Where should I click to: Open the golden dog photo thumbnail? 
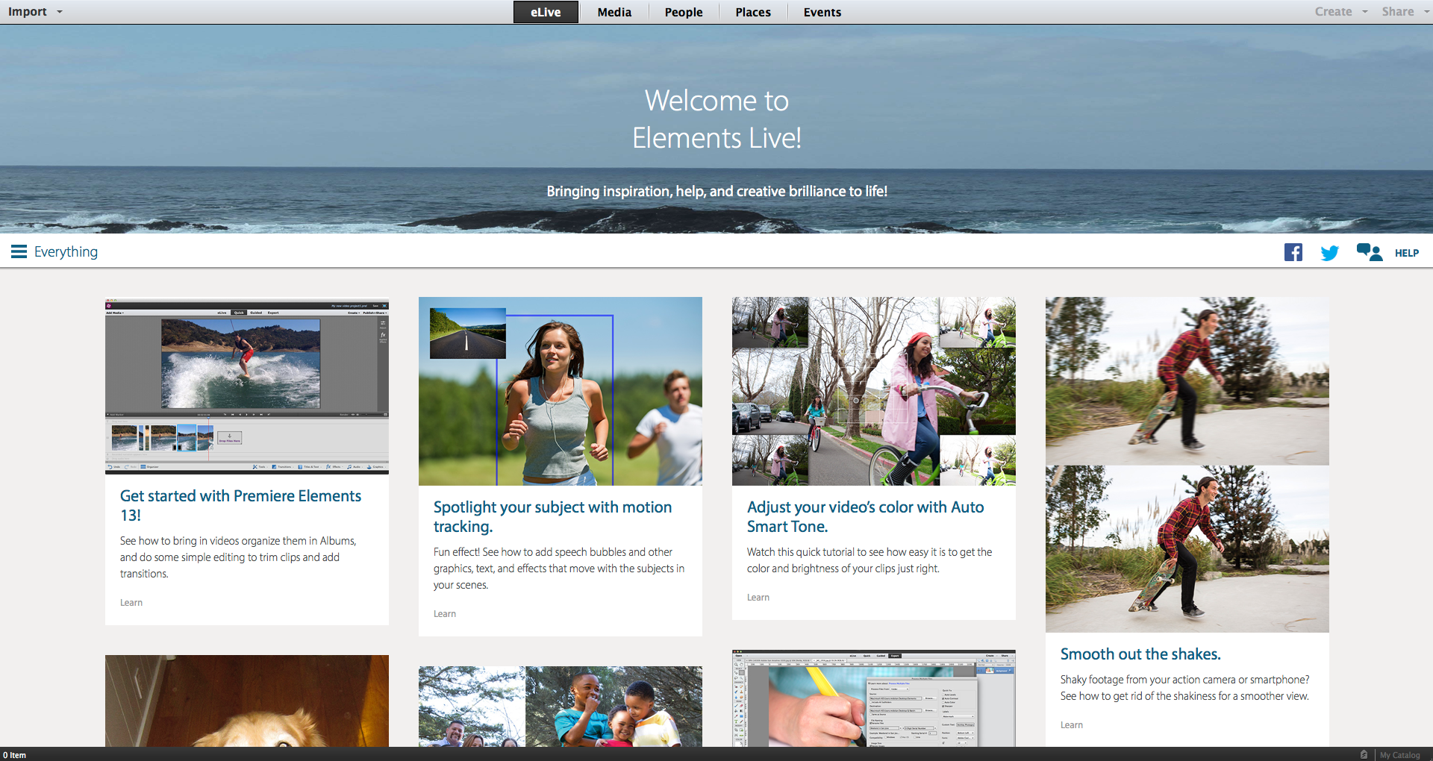[247, 701]
